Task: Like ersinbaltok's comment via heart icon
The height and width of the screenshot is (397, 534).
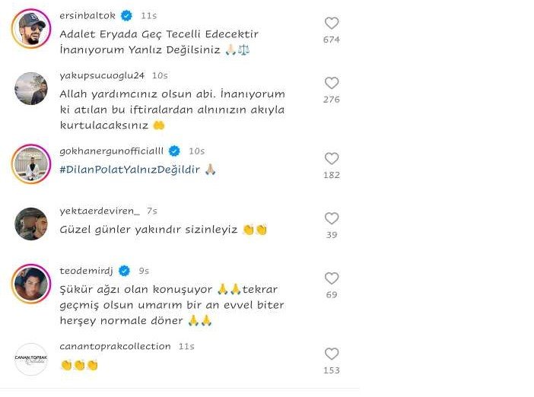Action: pyautogui.click(x=332, y=23)
